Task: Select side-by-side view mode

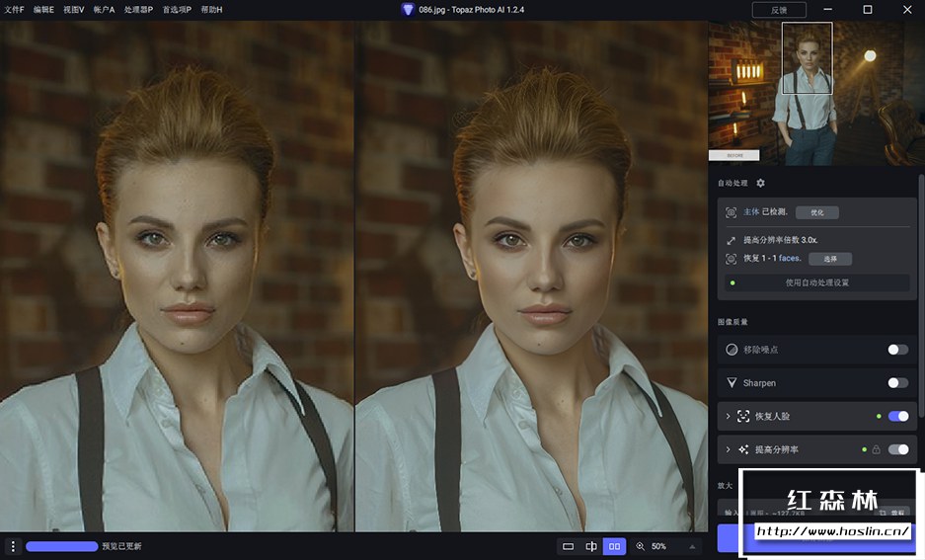Action: pyautogui.click(x=614, y=546)
